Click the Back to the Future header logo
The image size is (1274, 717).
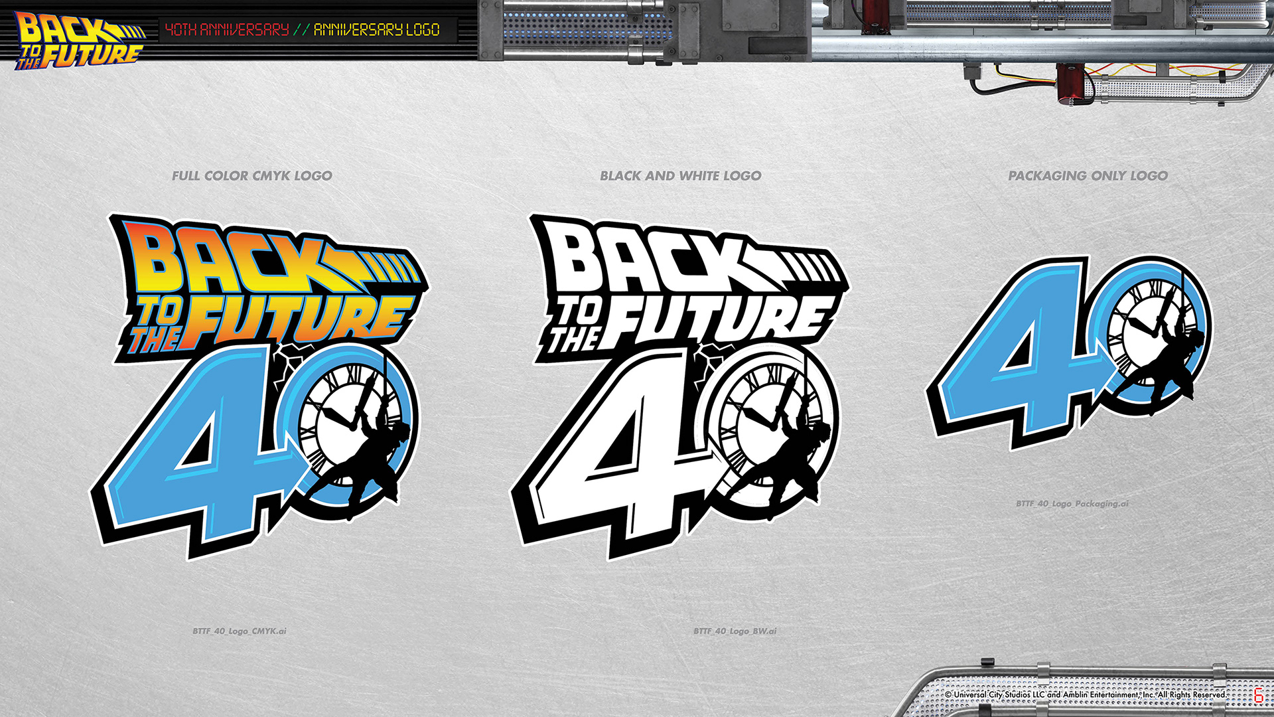coord(80,40)
